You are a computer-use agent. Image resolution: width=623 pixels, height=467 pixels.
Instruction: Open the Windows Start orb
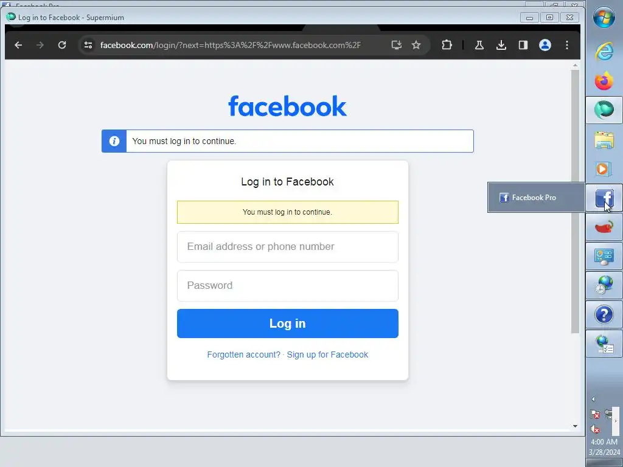click(604, 18)
